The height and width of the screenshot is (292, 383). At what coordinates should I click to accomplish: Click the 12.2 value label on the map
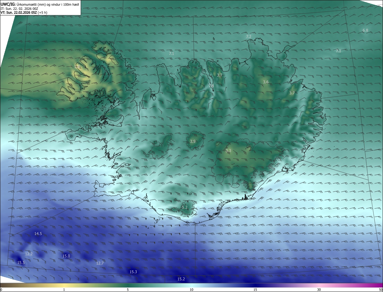click(29, 254)
